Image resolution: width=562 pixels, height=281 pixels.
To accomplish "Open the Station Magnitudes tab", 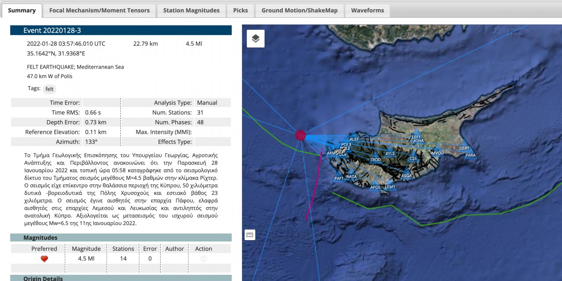I will click(x=191, y=11).
